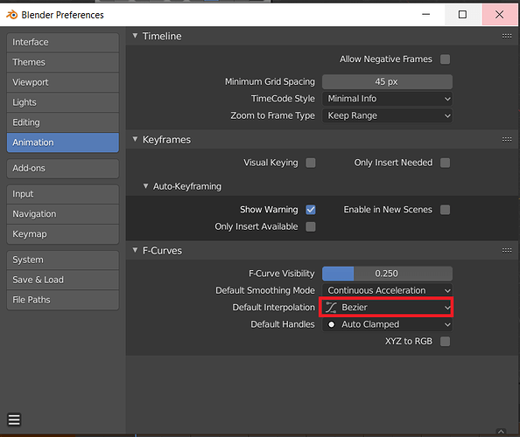Enable Allow Negative Frames checkbox
The height and width of the screenshot is (437, 520).
click(445, 59)
